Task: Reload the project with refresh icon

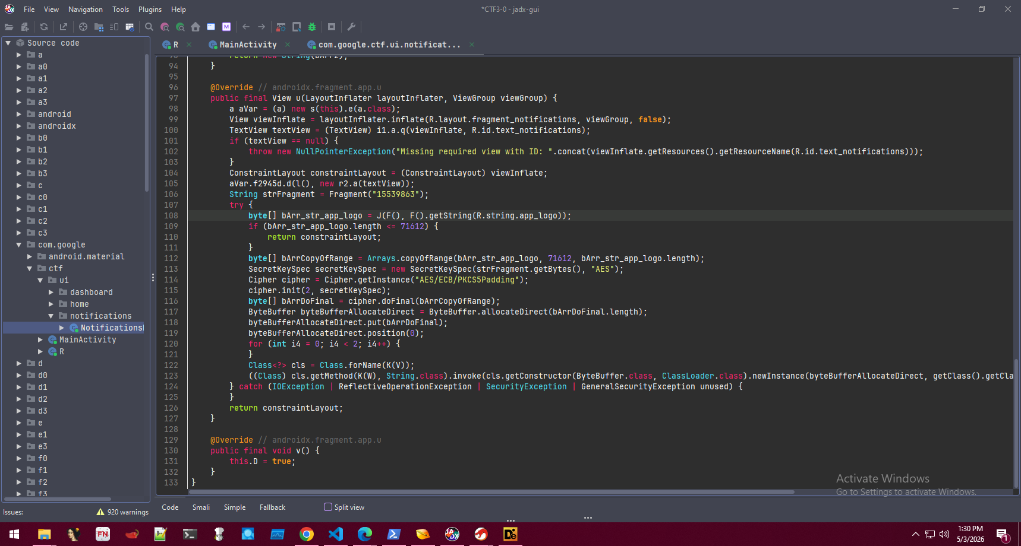Action: [x=44, y=27]
